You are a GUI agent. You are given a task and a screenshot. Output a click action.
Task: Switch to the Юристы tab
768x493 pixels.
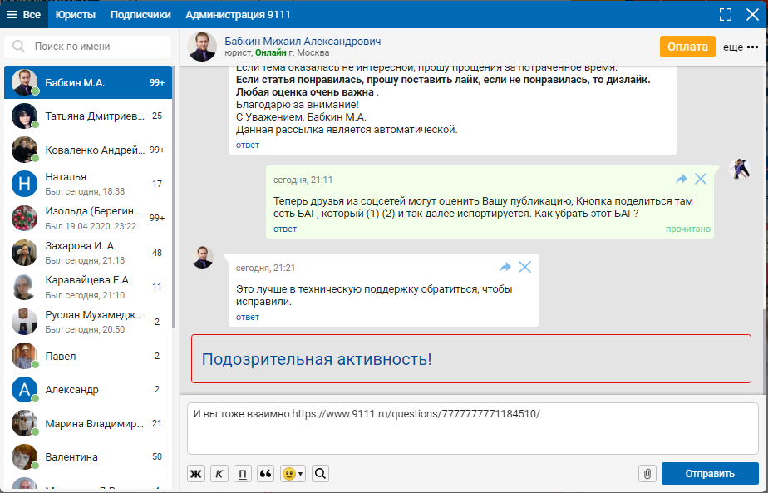(x=75, y=14)
